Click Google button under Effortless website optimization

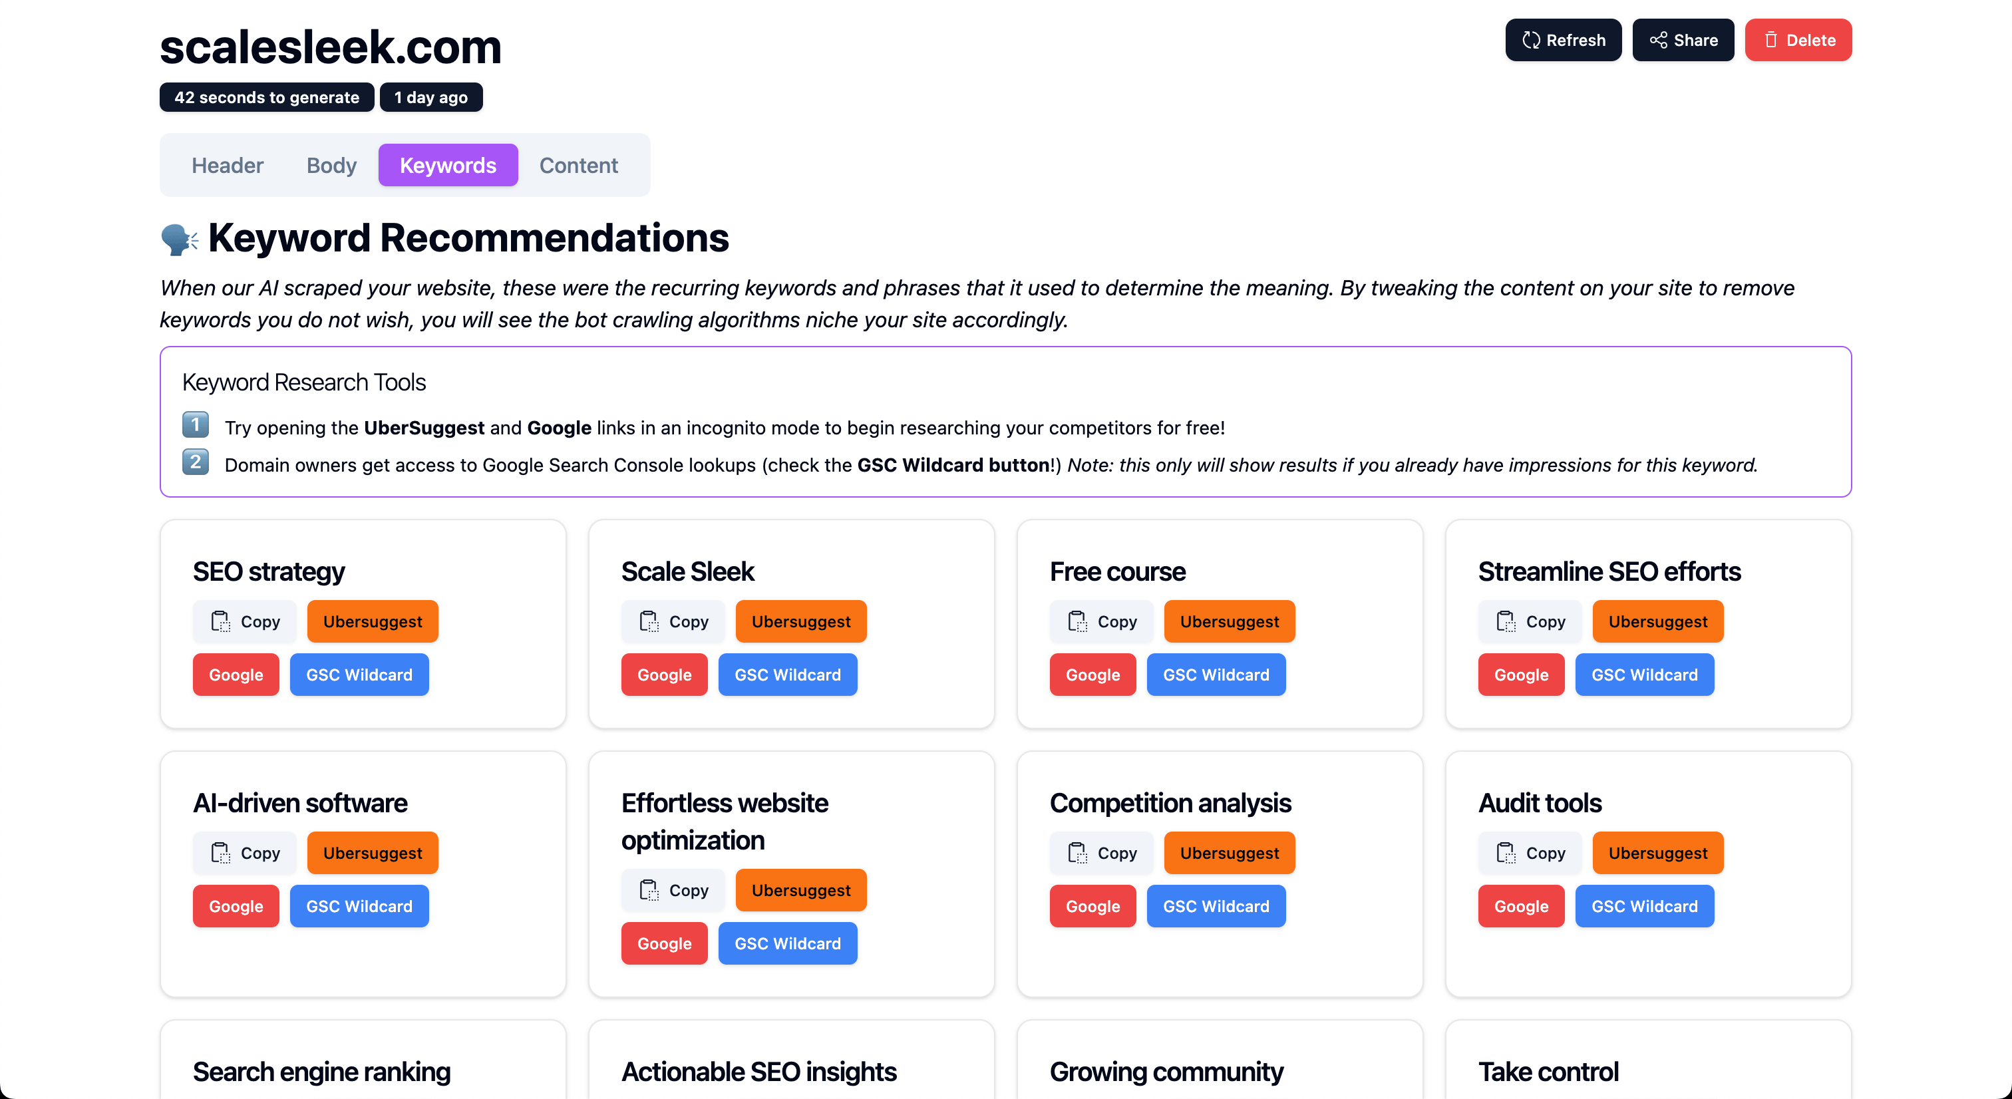[664, 943]
